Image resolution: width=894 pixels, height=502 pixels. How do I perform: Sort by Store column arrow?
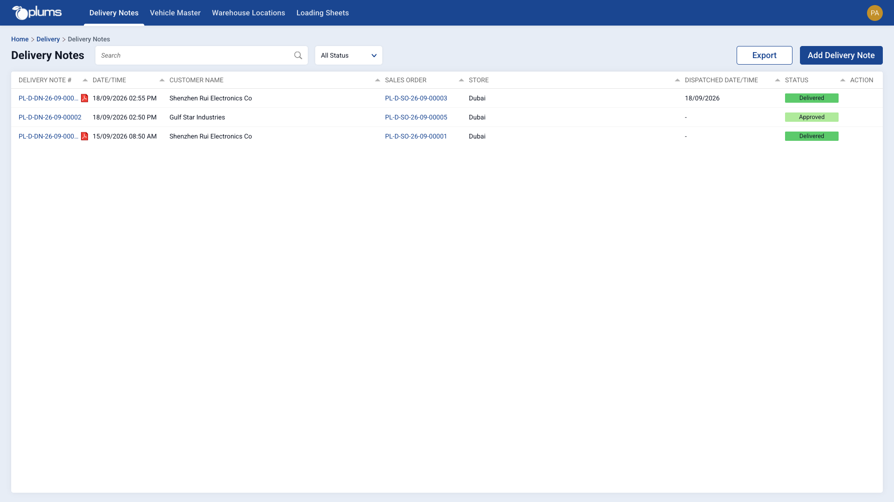(677, 80)
